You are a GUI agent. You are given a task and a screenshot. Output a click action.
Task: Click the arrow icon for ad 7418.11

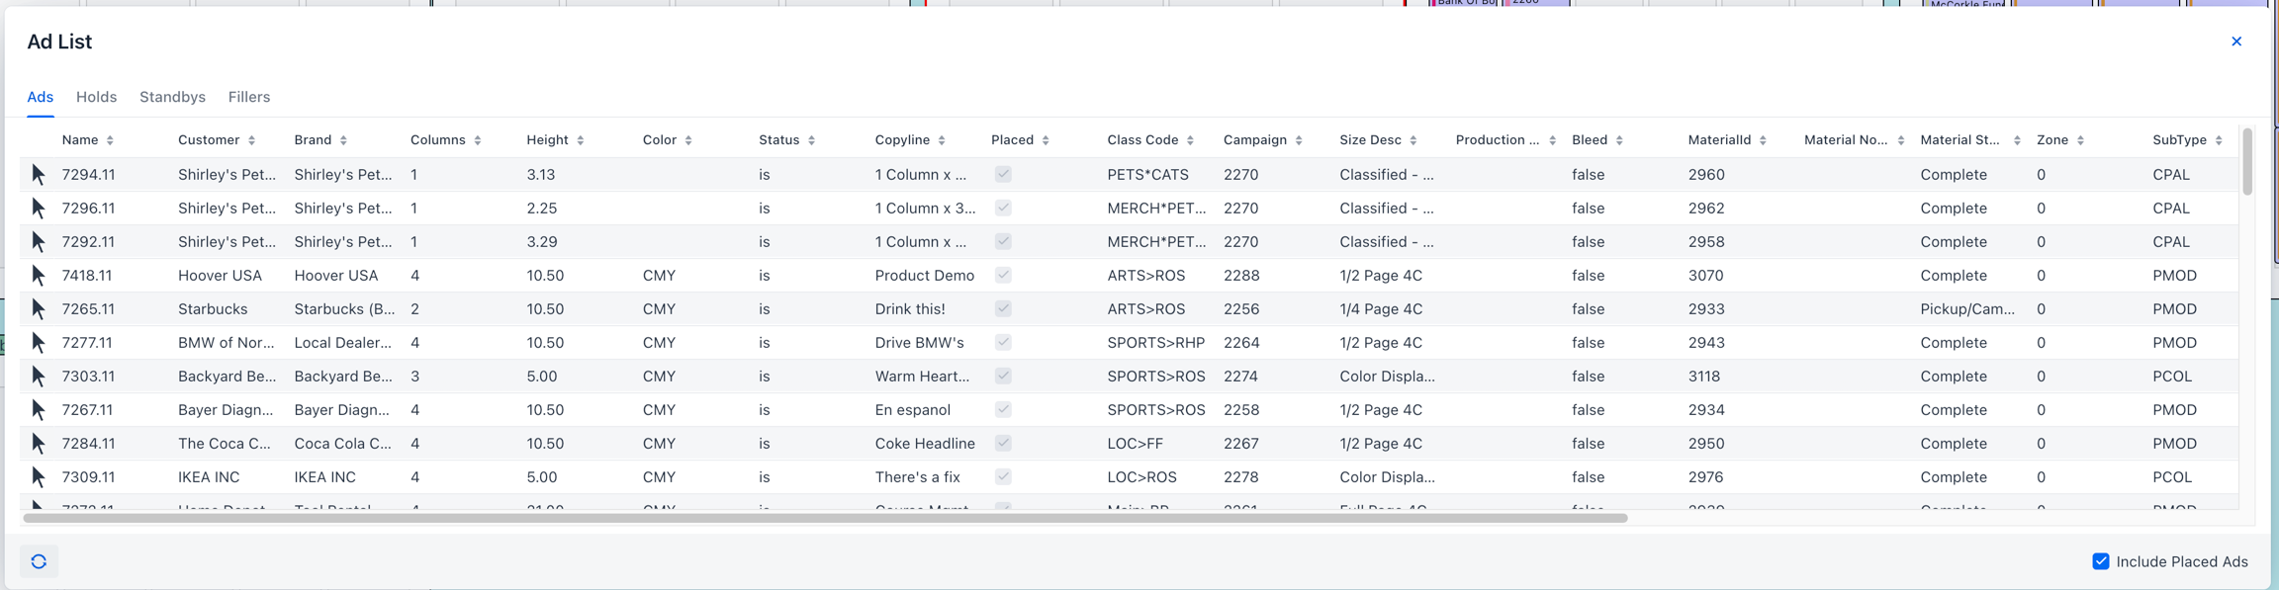38,276
